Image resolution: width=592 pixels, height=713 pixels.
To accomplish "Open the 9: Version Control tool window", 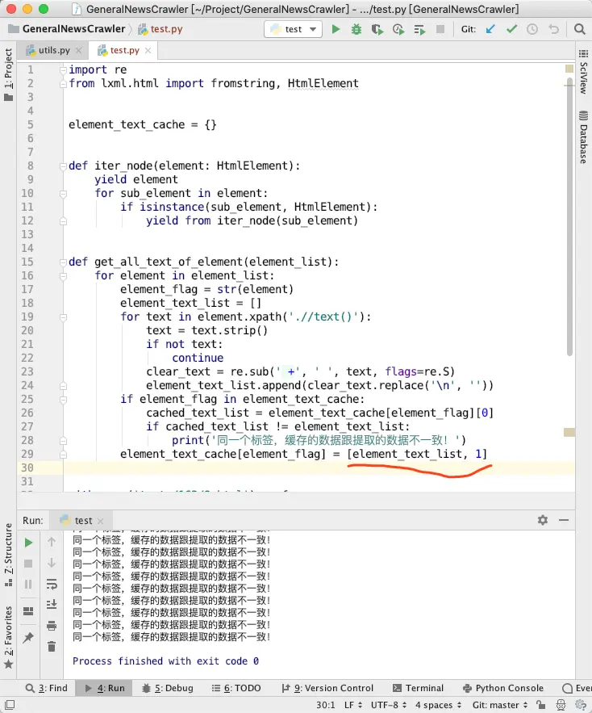I will pos(327,688).
